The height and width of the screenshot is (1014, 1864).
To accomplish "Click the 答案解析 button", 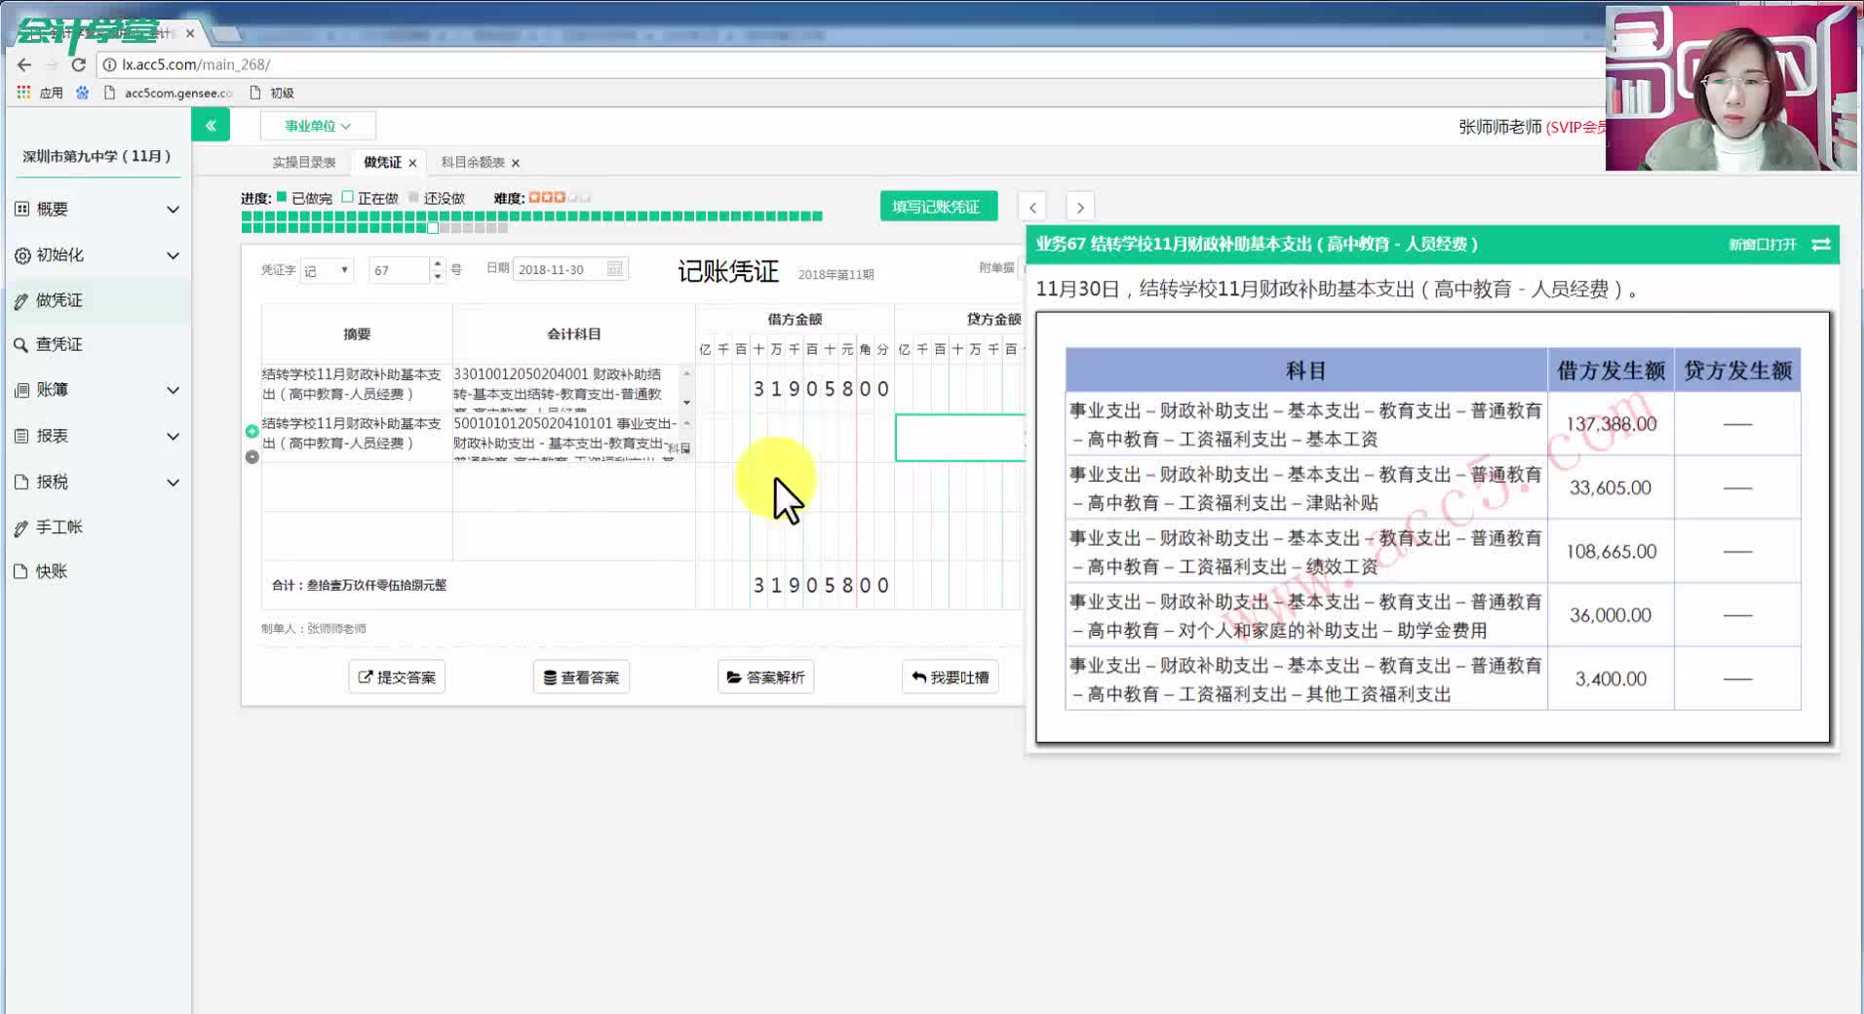I will click(766, 677).
